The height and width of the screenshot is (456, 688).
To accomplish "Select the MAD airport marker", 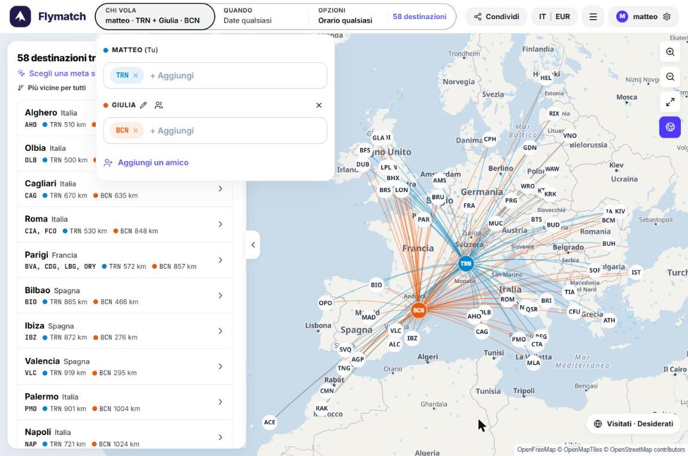I will [369, 317].
